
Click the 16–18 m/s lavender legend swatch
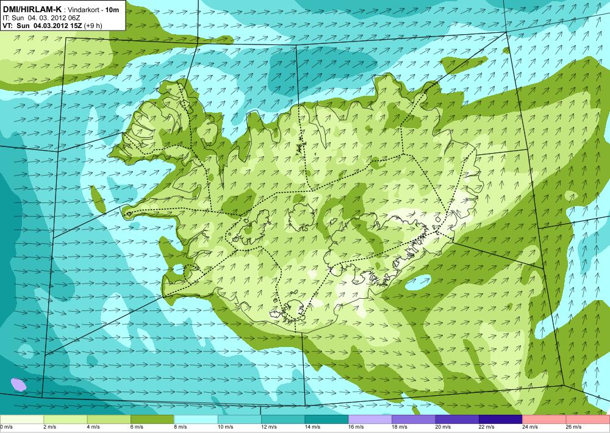pos(370,420)
